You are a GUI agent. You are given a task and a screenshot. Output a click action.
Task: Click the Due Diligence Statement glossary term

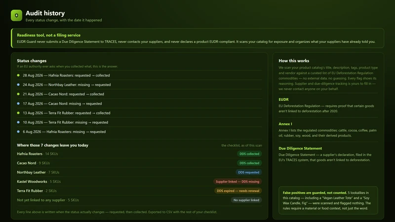300,148
